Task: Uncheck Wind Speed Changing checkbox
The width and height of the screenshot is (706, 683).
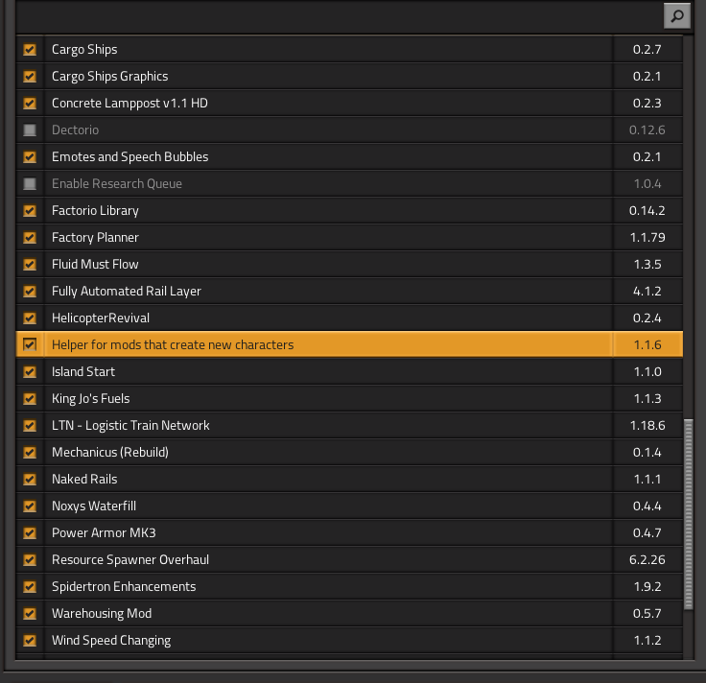Action: [30, 640]
